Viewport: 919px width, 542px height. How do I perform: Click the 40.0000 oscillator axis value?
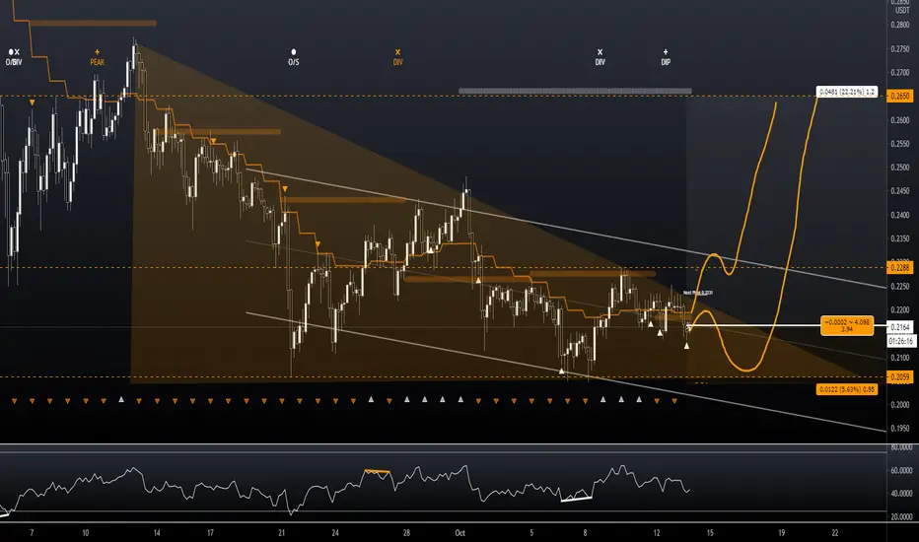901,494
